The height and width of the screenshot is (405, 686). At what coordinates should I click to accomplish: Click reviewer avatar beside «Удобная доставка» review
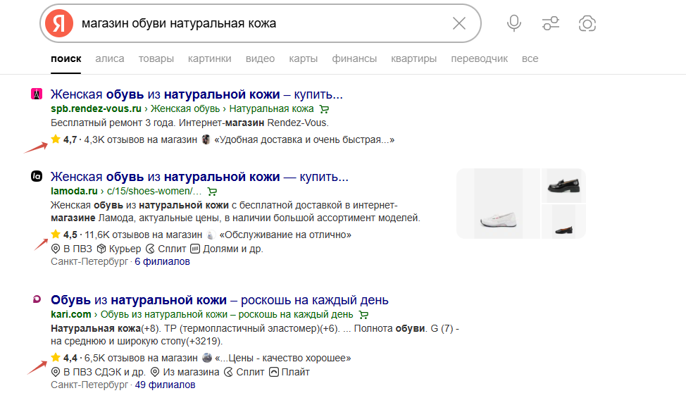206,139
